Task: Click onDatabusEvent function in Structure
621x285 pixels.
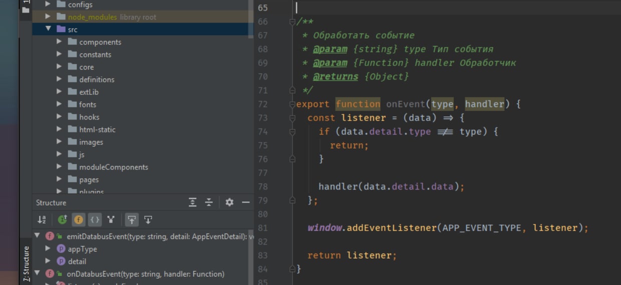Action: pos(145,274)
